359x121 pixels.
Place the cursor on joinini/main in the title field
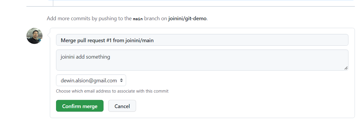(139, 40)
